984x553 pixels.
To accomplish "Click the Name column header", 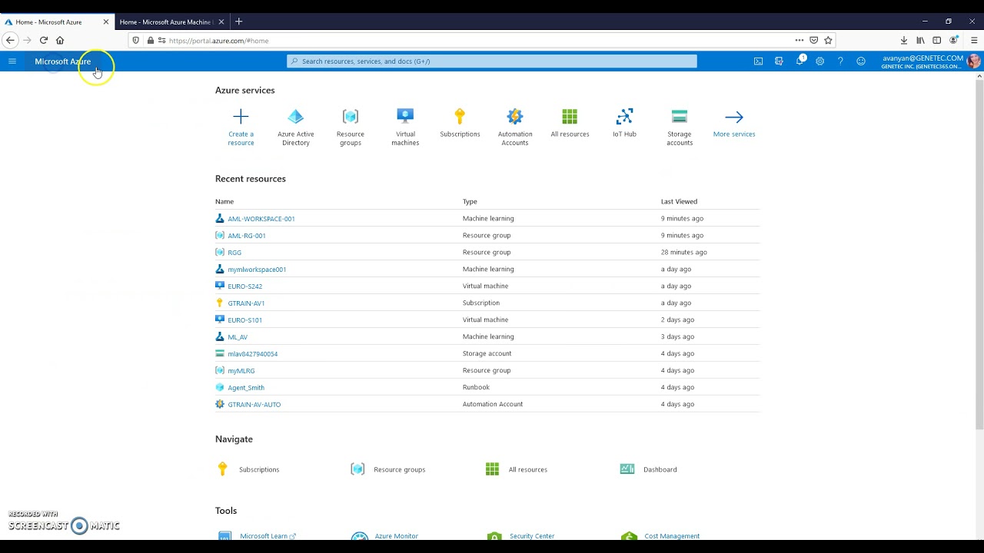I will [224, 201].
